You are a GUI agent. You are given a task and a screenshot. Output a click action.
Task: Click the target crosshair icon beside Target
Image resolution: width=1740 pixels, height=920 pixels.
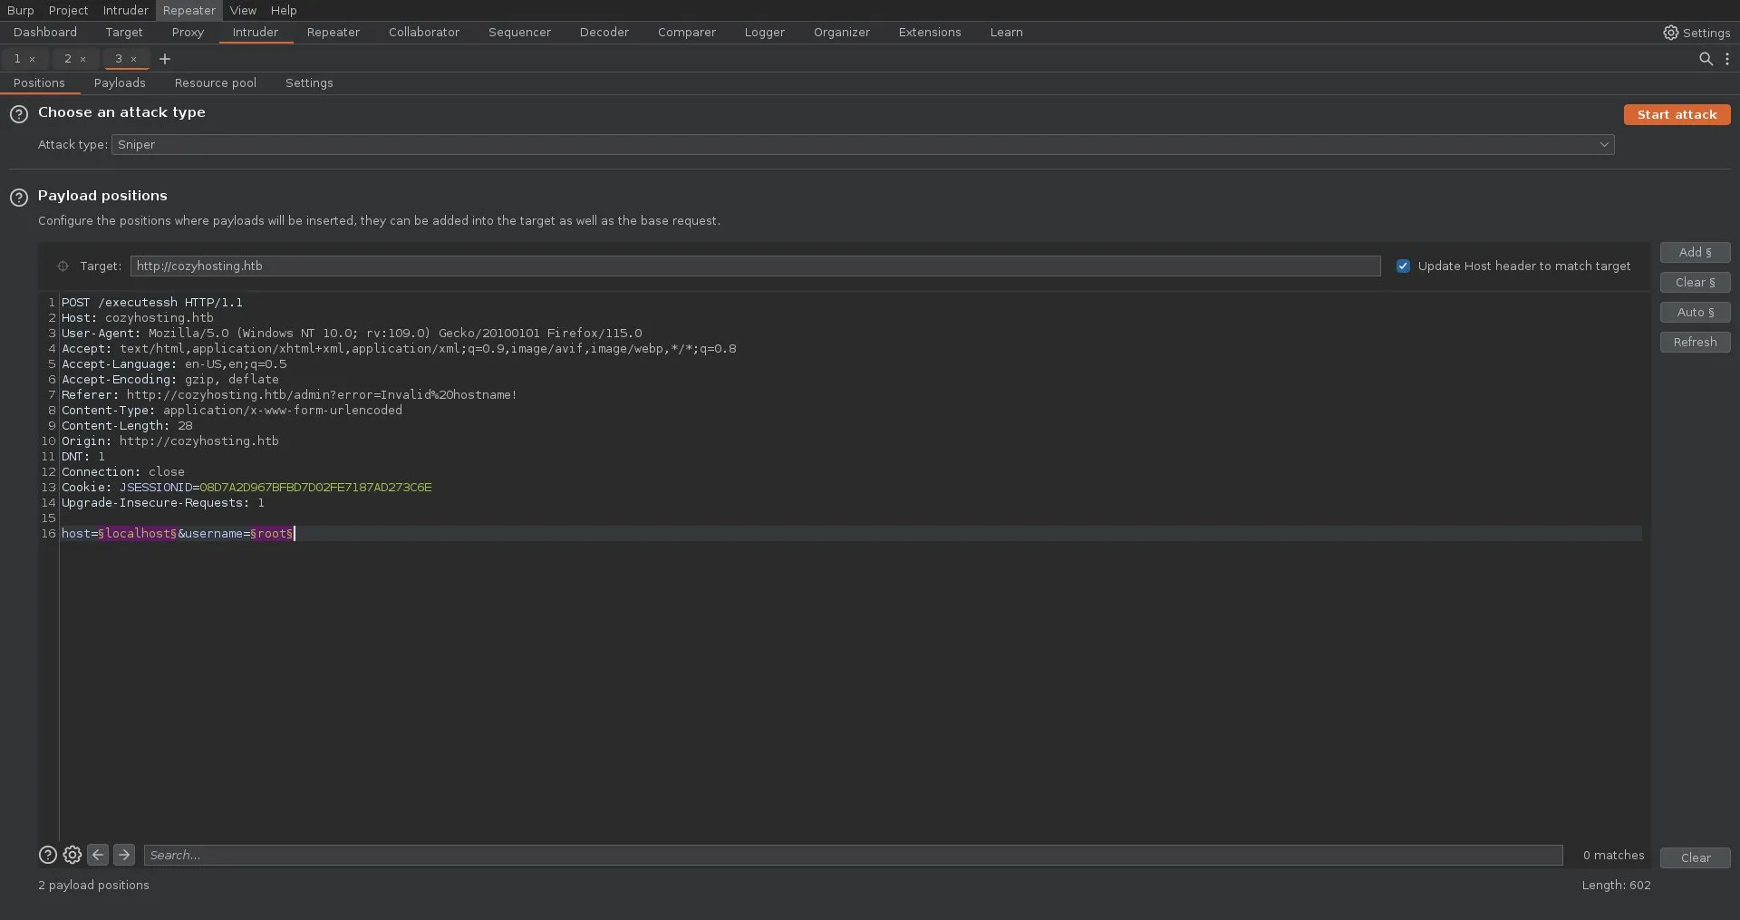pos(63,266)
